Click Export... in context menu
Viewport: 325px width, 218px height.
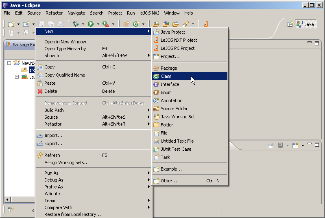click(93, 143)
